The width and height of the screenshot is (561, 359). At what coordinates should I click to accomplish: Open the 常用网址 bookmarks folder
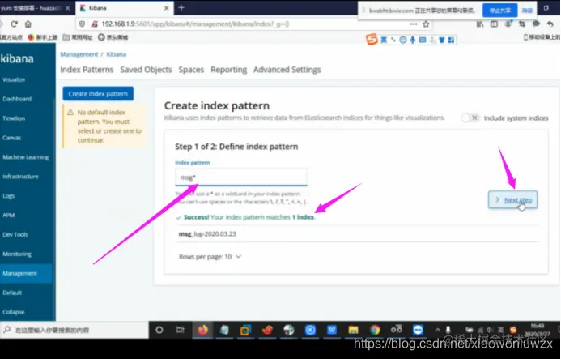click(78, 37)
